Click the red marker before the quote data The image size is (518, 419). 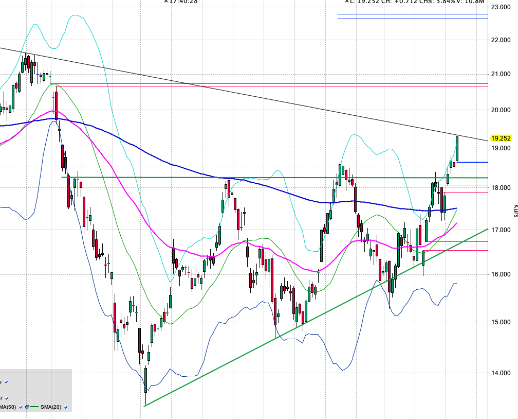pos(346,2)
